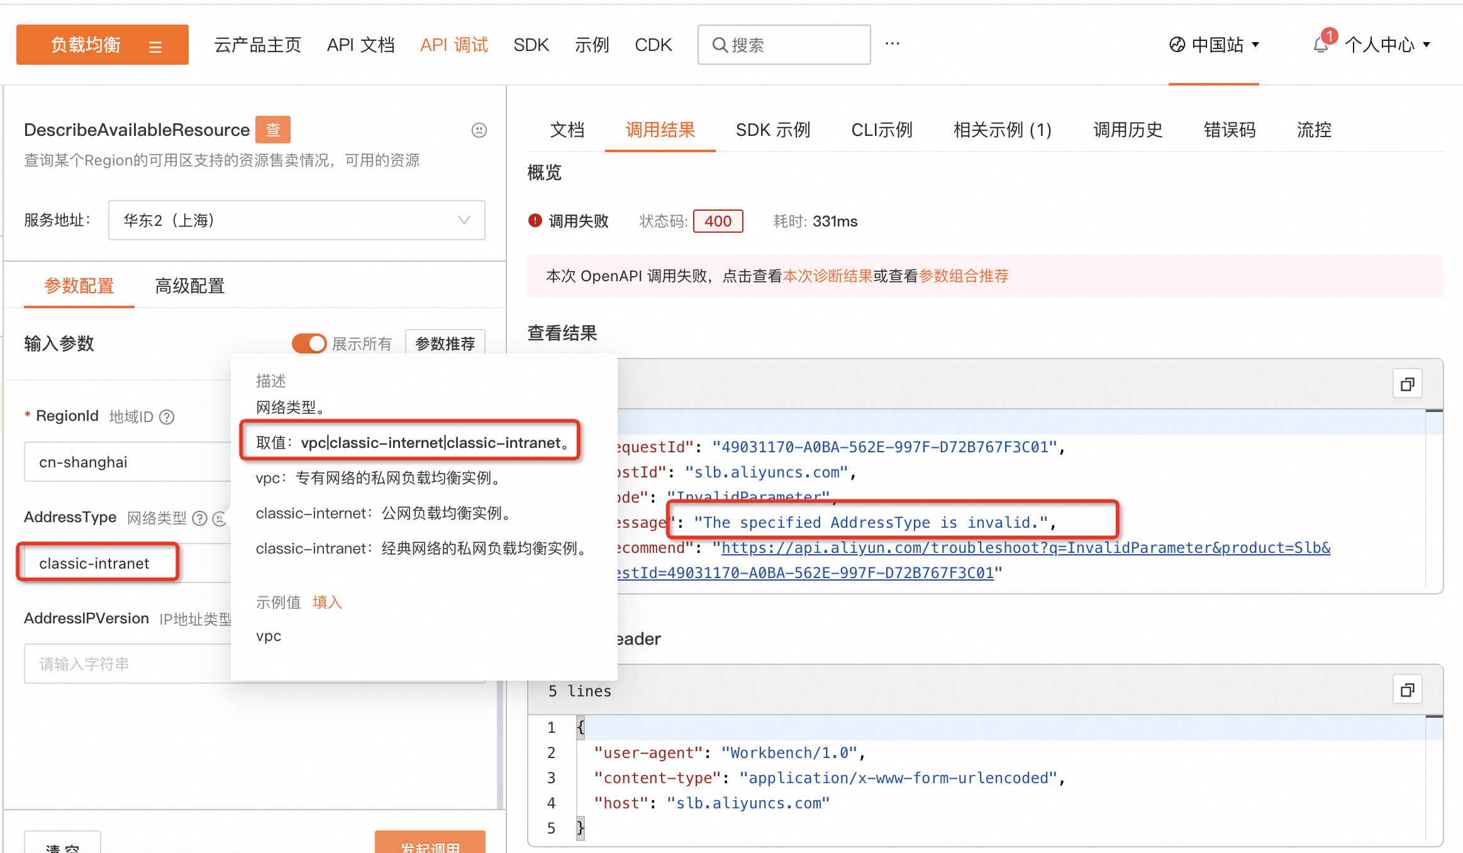Click the AddressIPVersion 请输入字符串 input
1463x853 pixels.
128,664
